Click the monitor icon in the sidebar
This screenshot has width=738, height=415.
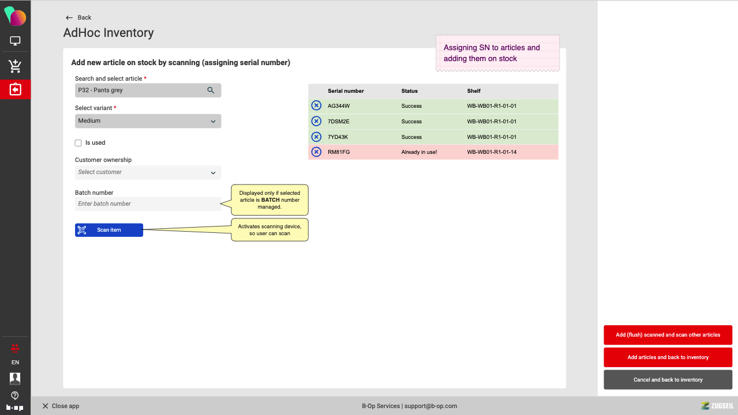click(15, 41)
